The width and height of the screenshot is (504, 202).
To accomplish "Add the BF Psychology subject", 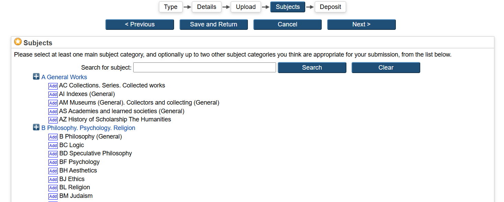I will [53, 162].
